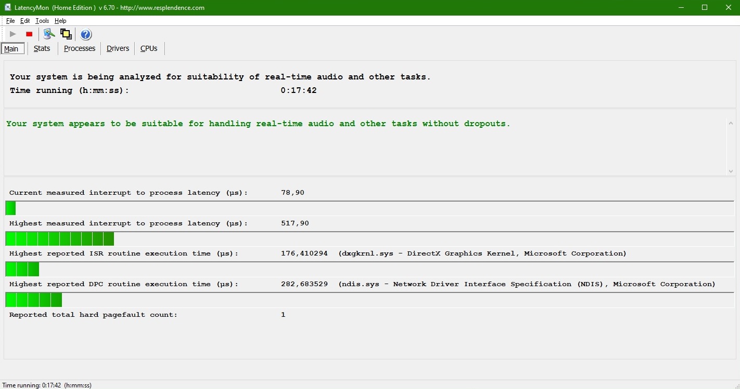Screen dimensions: 740x389
Task: Open help via the blue question mark
Action: (86, 34)
